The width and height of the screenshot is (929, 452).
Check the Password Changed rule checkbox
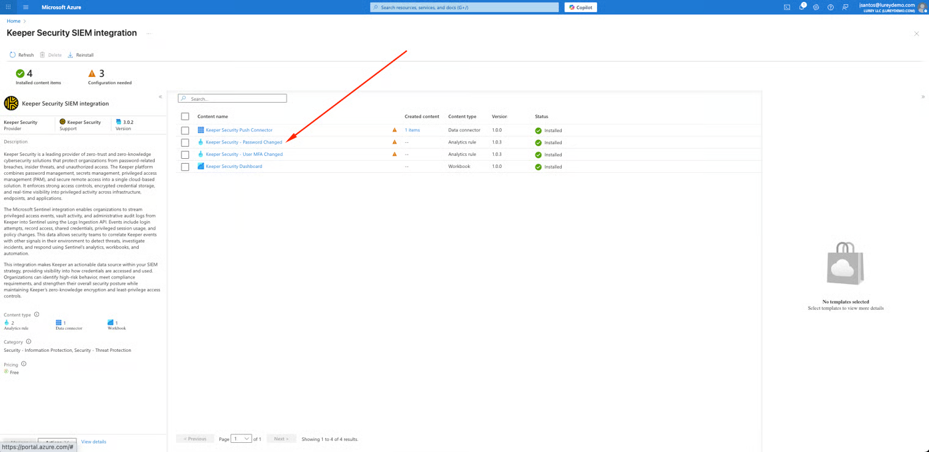pyautogui.click(x=185, y=142)
